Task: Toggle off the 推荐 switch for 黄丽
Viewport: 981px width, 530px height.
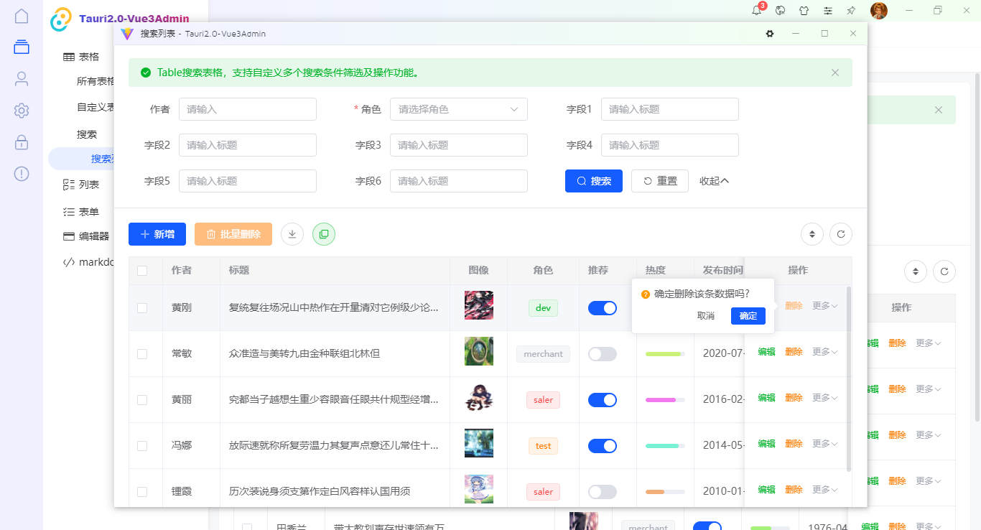Action: click(x=602, y=399)
